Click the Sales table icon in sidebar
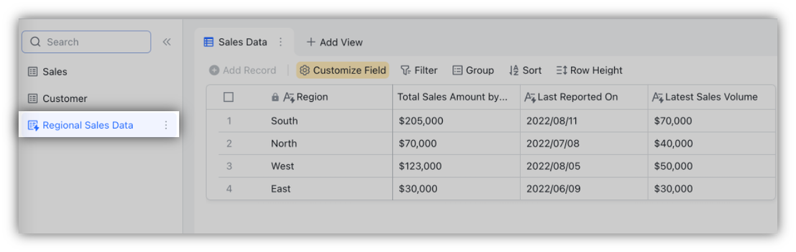796x252 pixels. [33, 72]
